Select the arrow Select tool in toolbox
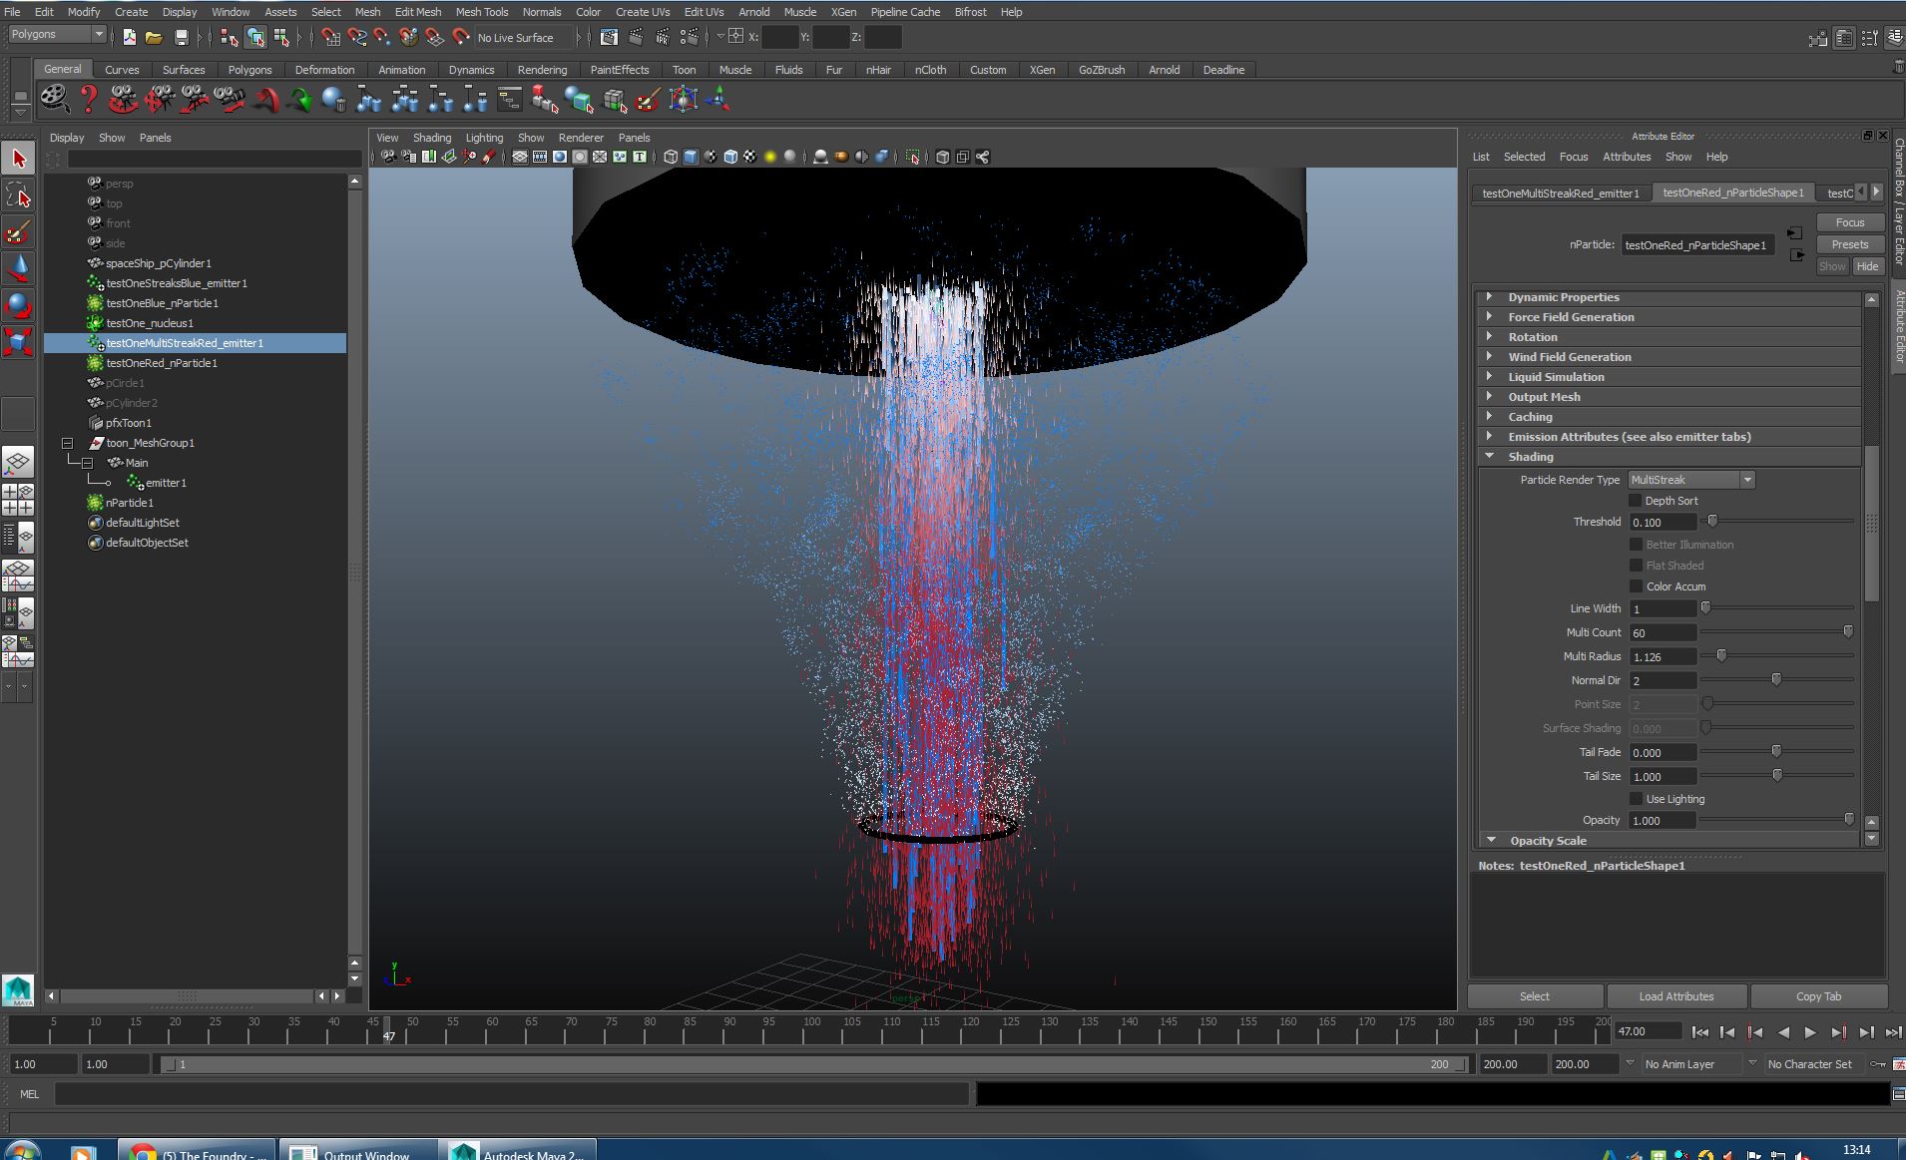The width and height of the screenshot is (1906, 1160). [x=18, y=159]
